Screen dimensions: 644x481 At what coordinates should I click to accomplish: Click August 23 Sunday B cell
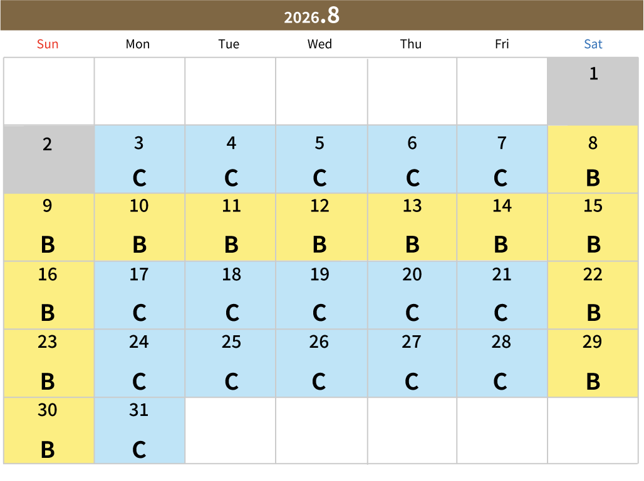(x=49, y=363)
